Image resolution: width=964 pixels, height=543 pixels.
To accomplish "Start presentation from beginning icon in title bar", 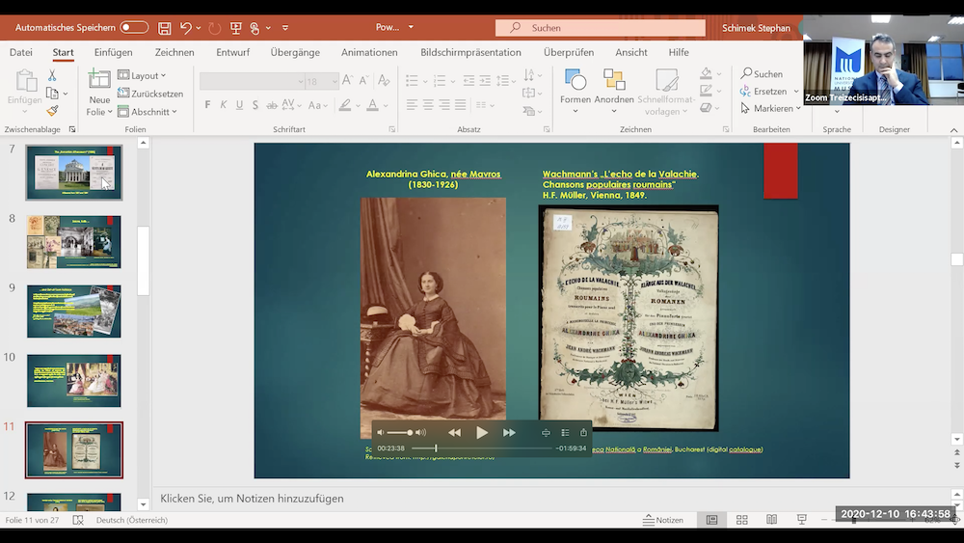I will [x=235, y=28].
